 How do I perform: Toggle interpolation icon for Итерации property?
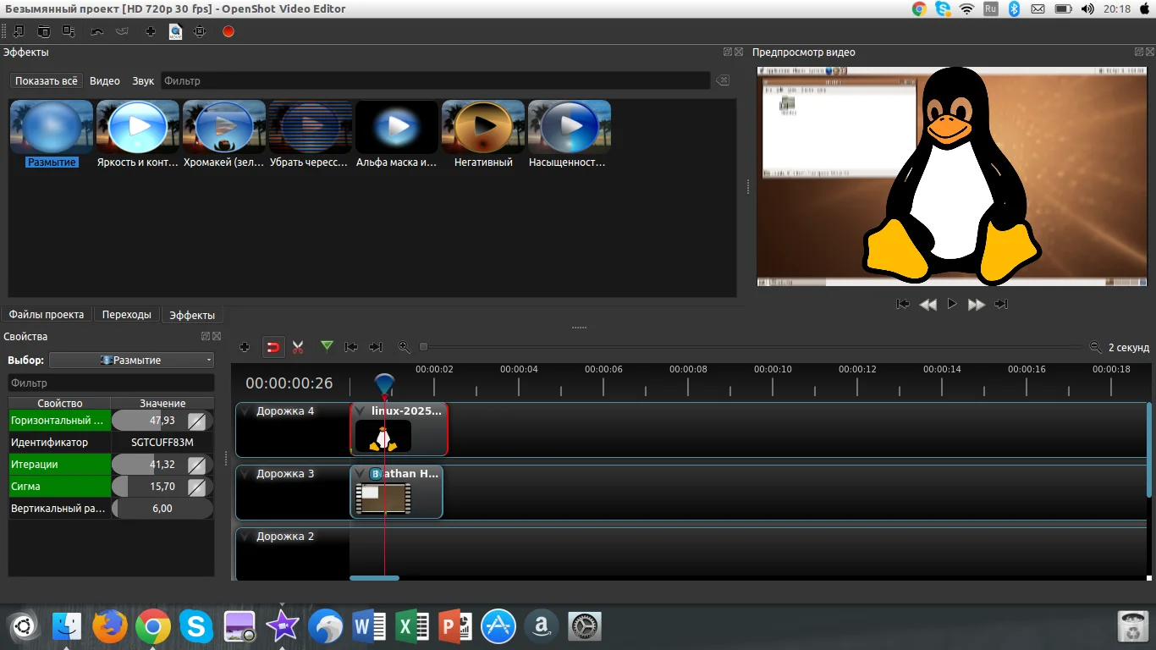pos(196,465)
